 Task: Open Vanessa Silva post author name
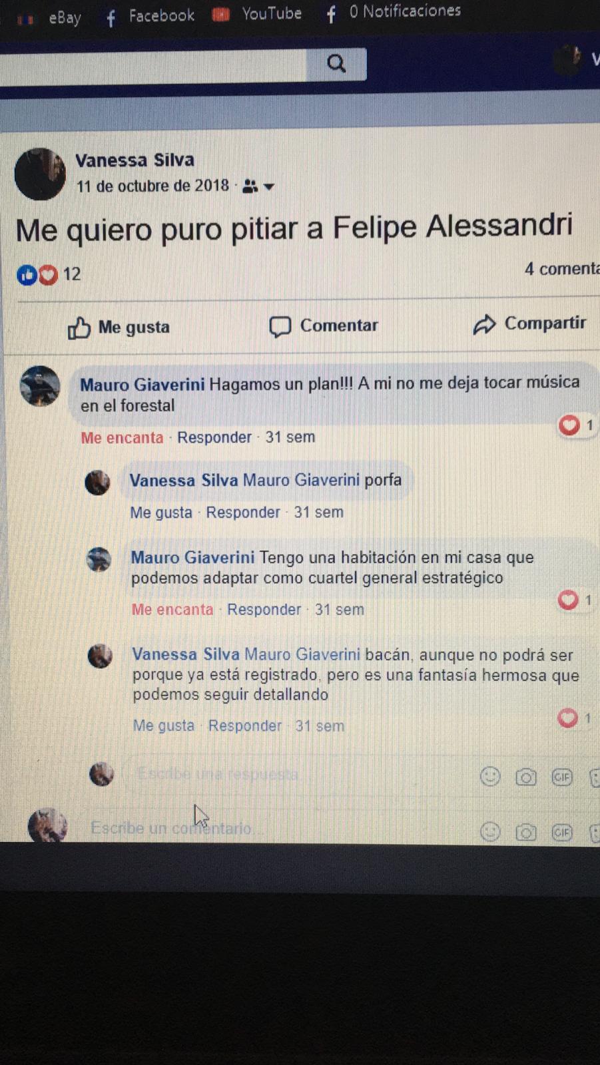click(135, 160)
